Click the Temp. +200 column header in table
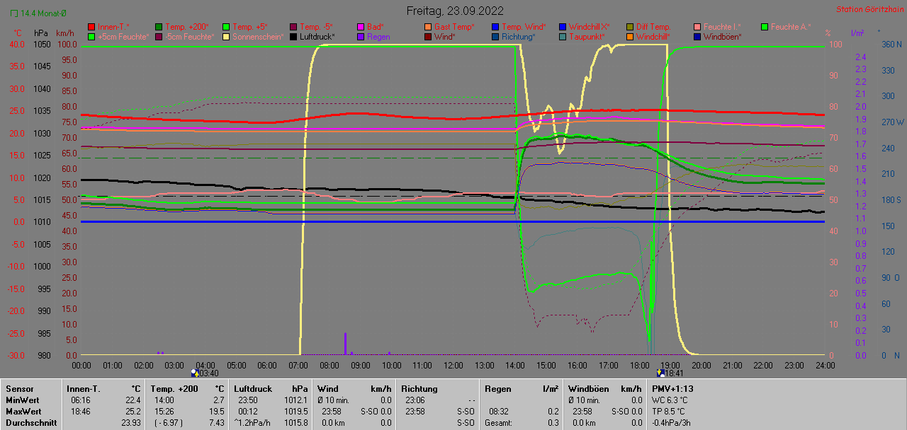The height and width of the screenshot is (430, 907). 174,389
